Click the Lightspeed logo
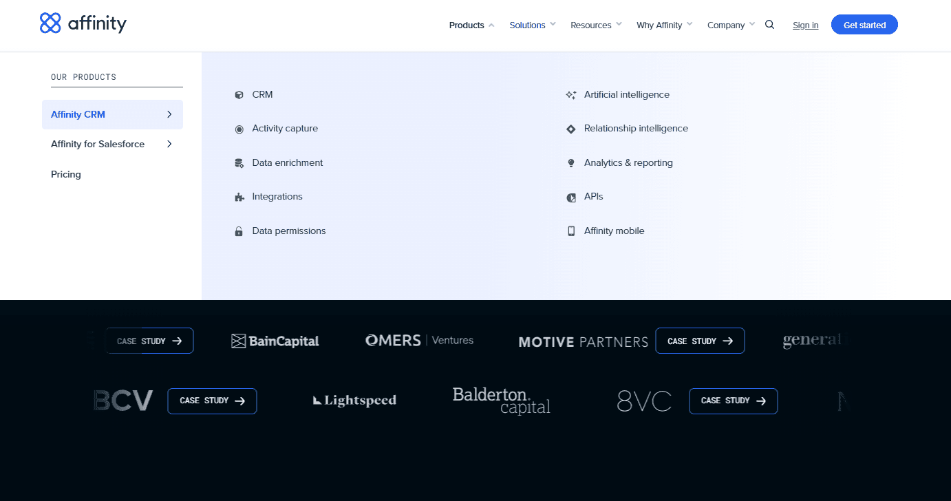 pyautogui.click(x=354, y=401)
